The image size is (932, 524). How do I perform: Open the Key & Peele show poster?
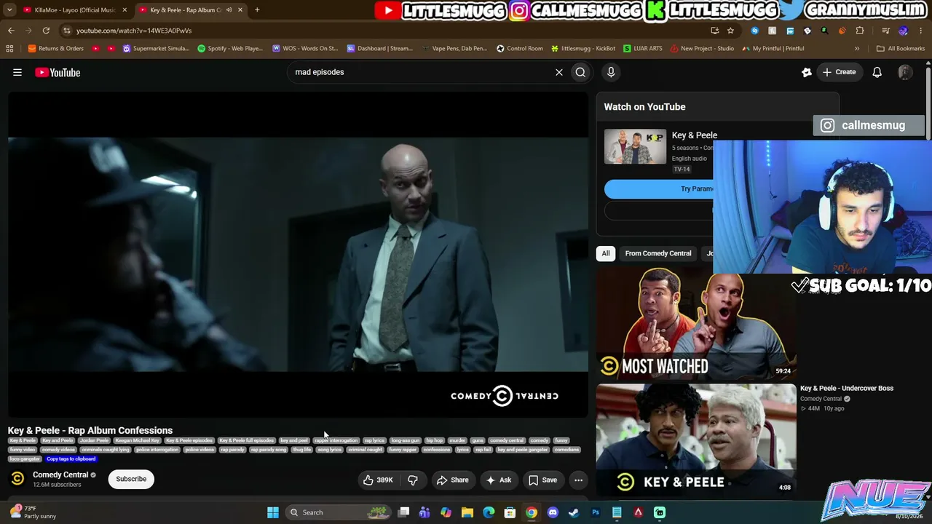635,147
